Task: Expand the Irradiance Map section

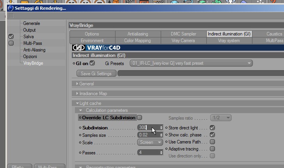Action: pyautogui.click(x=77, y=94)
